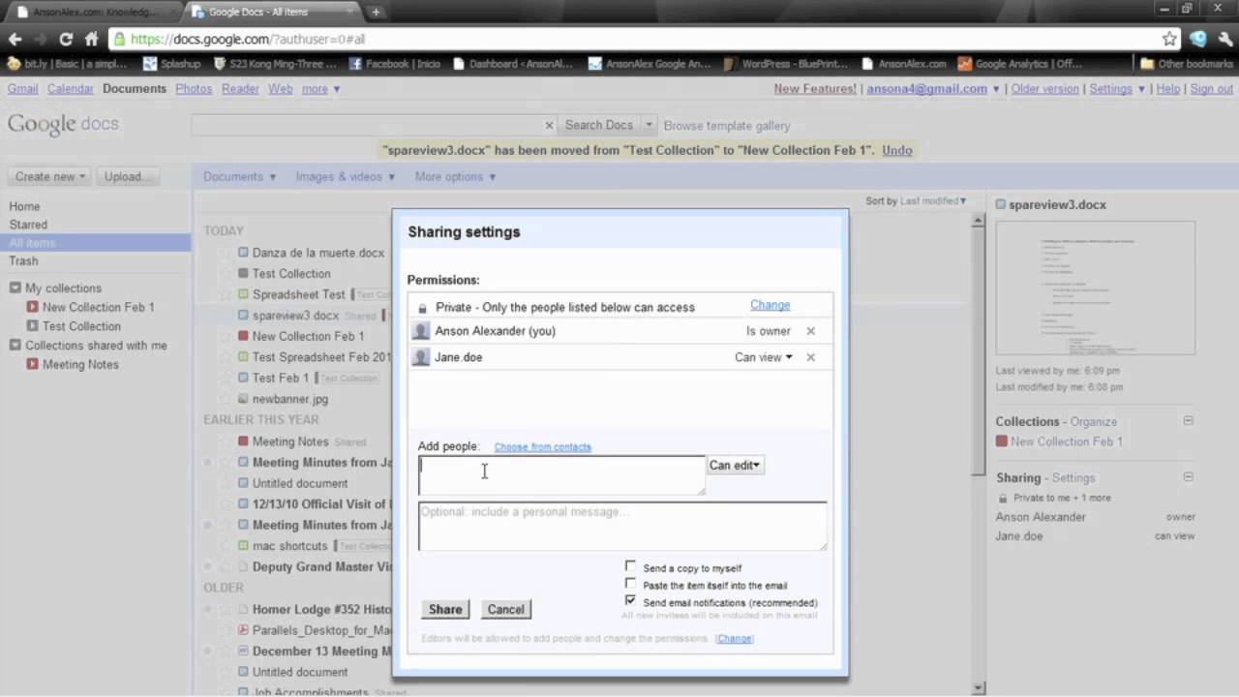Select Trash in left sidebar
1239x697 pixels.
23,260
